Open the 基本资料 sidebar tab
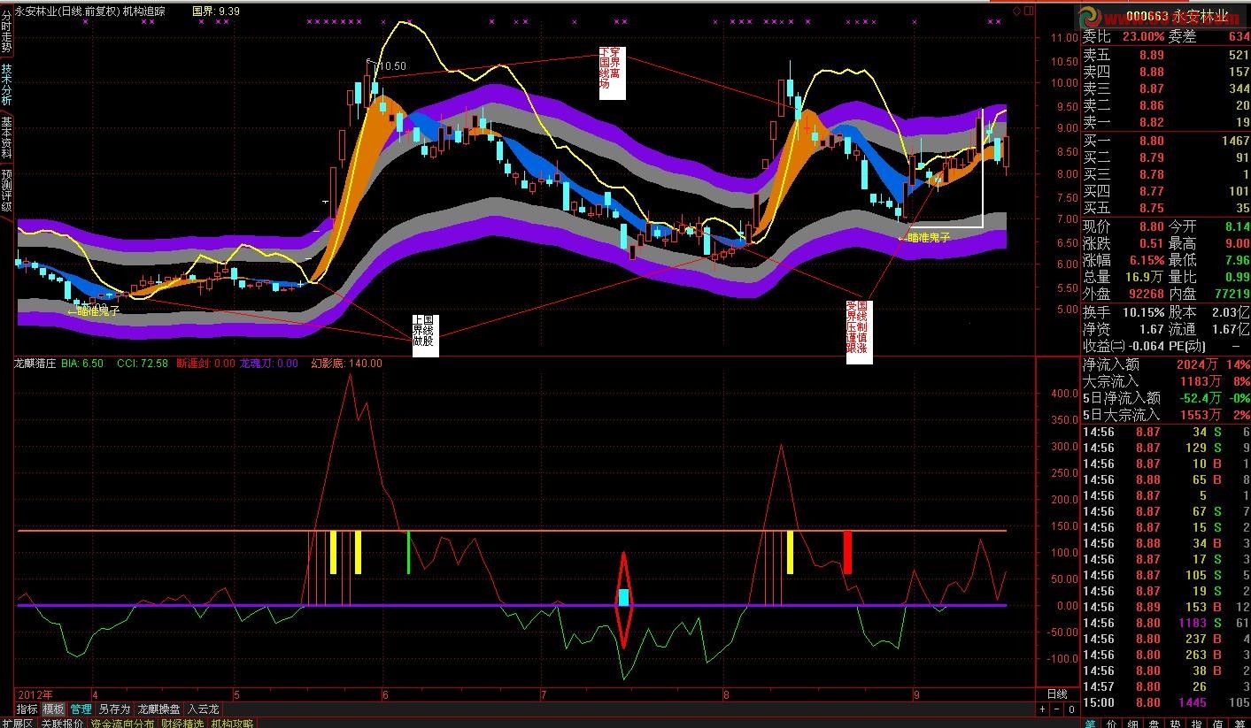 (x=7, y=137)
